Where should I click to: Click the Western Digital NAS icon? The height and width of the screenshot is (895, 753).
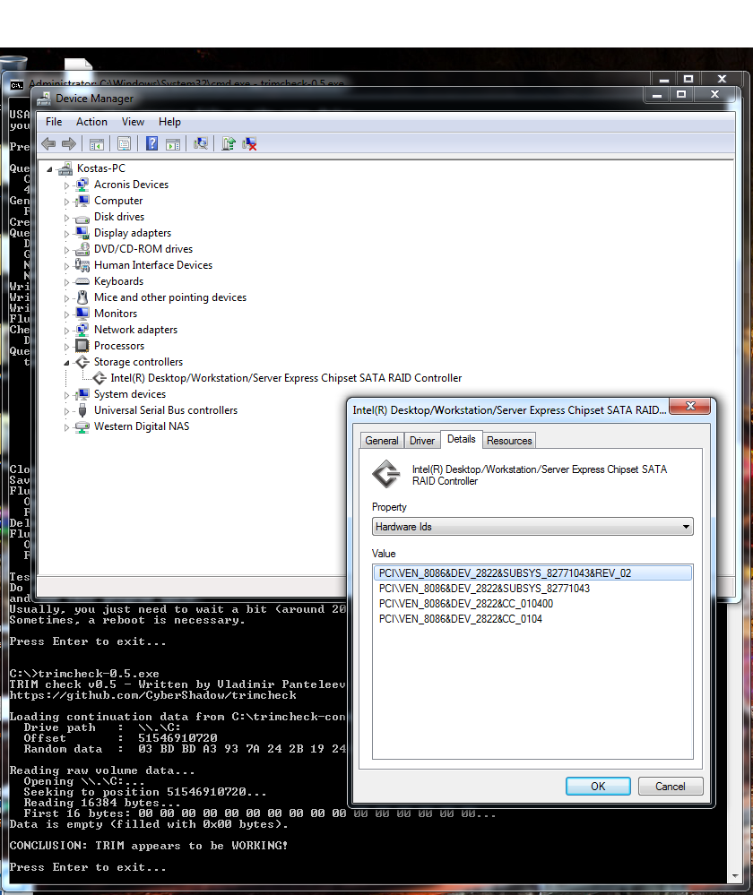(82, 427)
